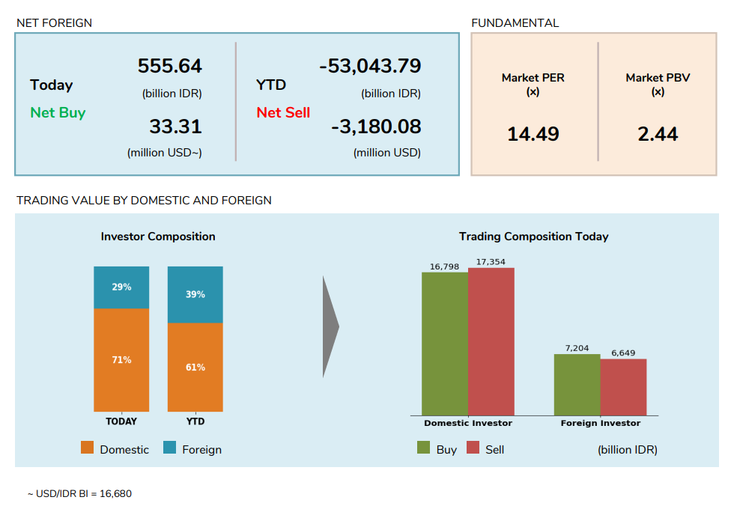731x512 pixels.
Task: Click the Market PER value 14.49
Action: click(x=533, y=135)
